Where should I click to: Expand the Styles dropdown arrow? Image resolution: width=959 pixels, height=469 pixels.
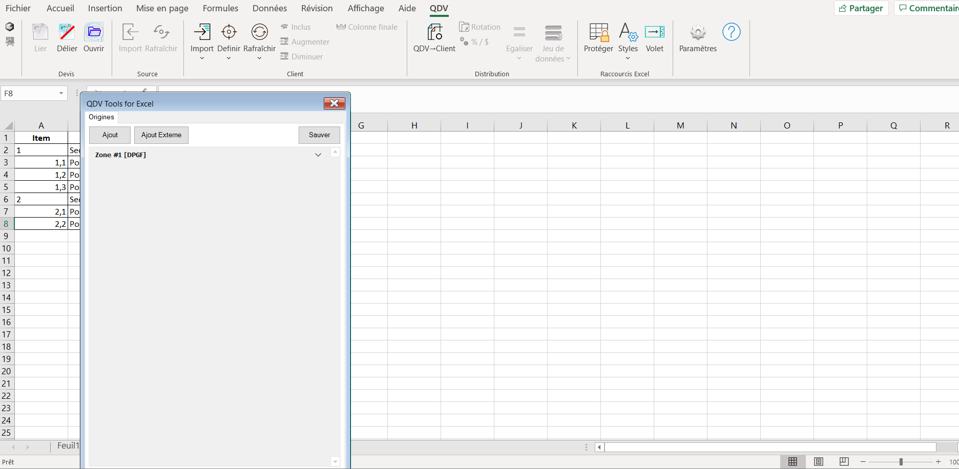pos(628,58)
